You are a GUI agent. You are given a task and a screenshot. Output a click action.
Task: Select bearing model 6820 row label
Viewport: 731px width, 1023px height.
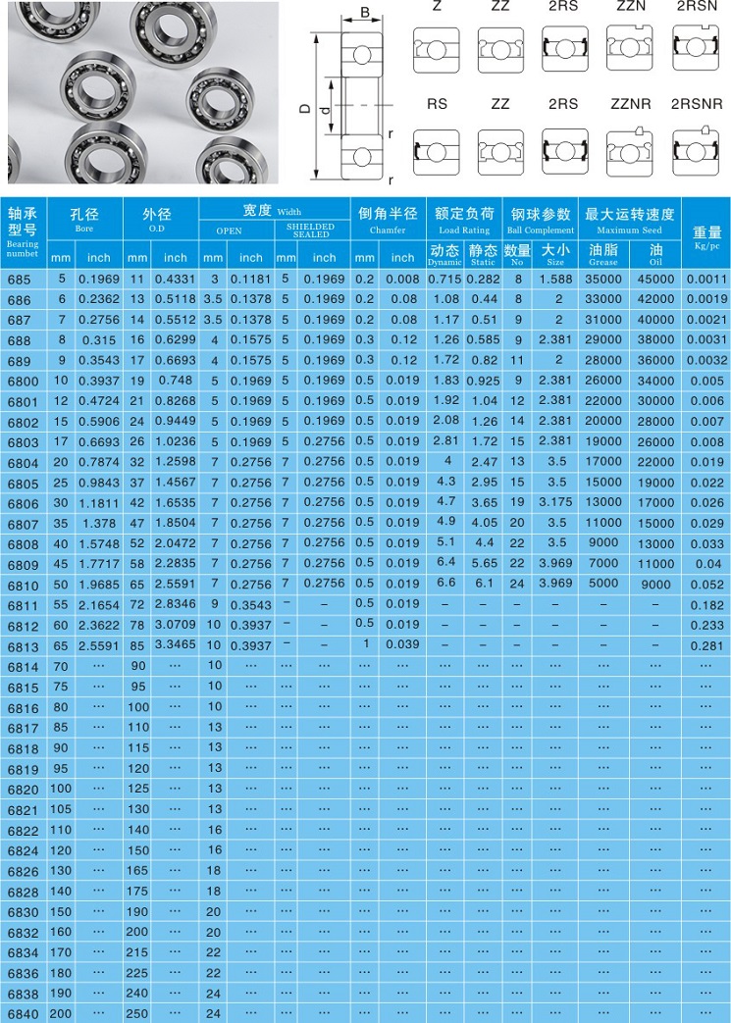[23, 791]
